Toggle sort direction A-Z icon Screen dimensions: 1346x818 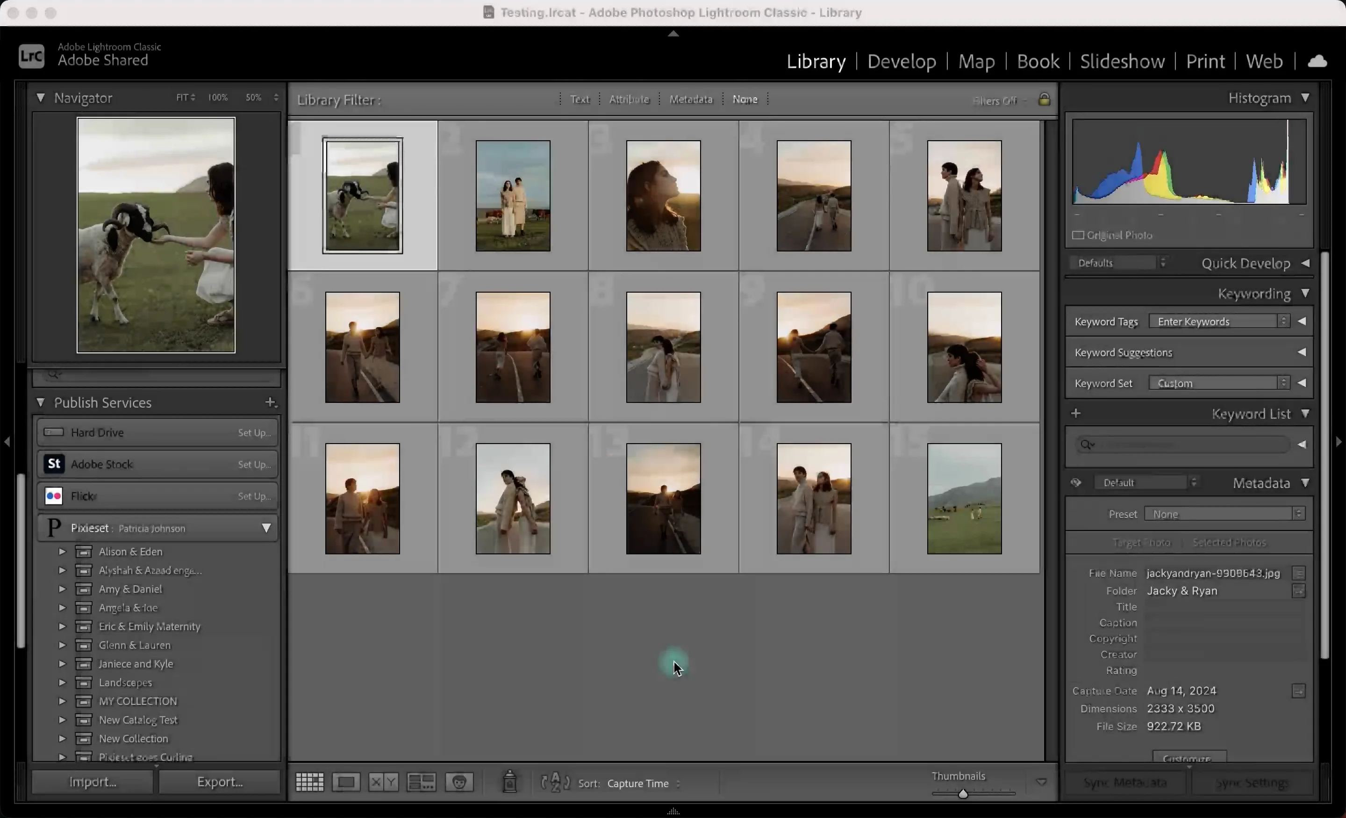(555, 782)
